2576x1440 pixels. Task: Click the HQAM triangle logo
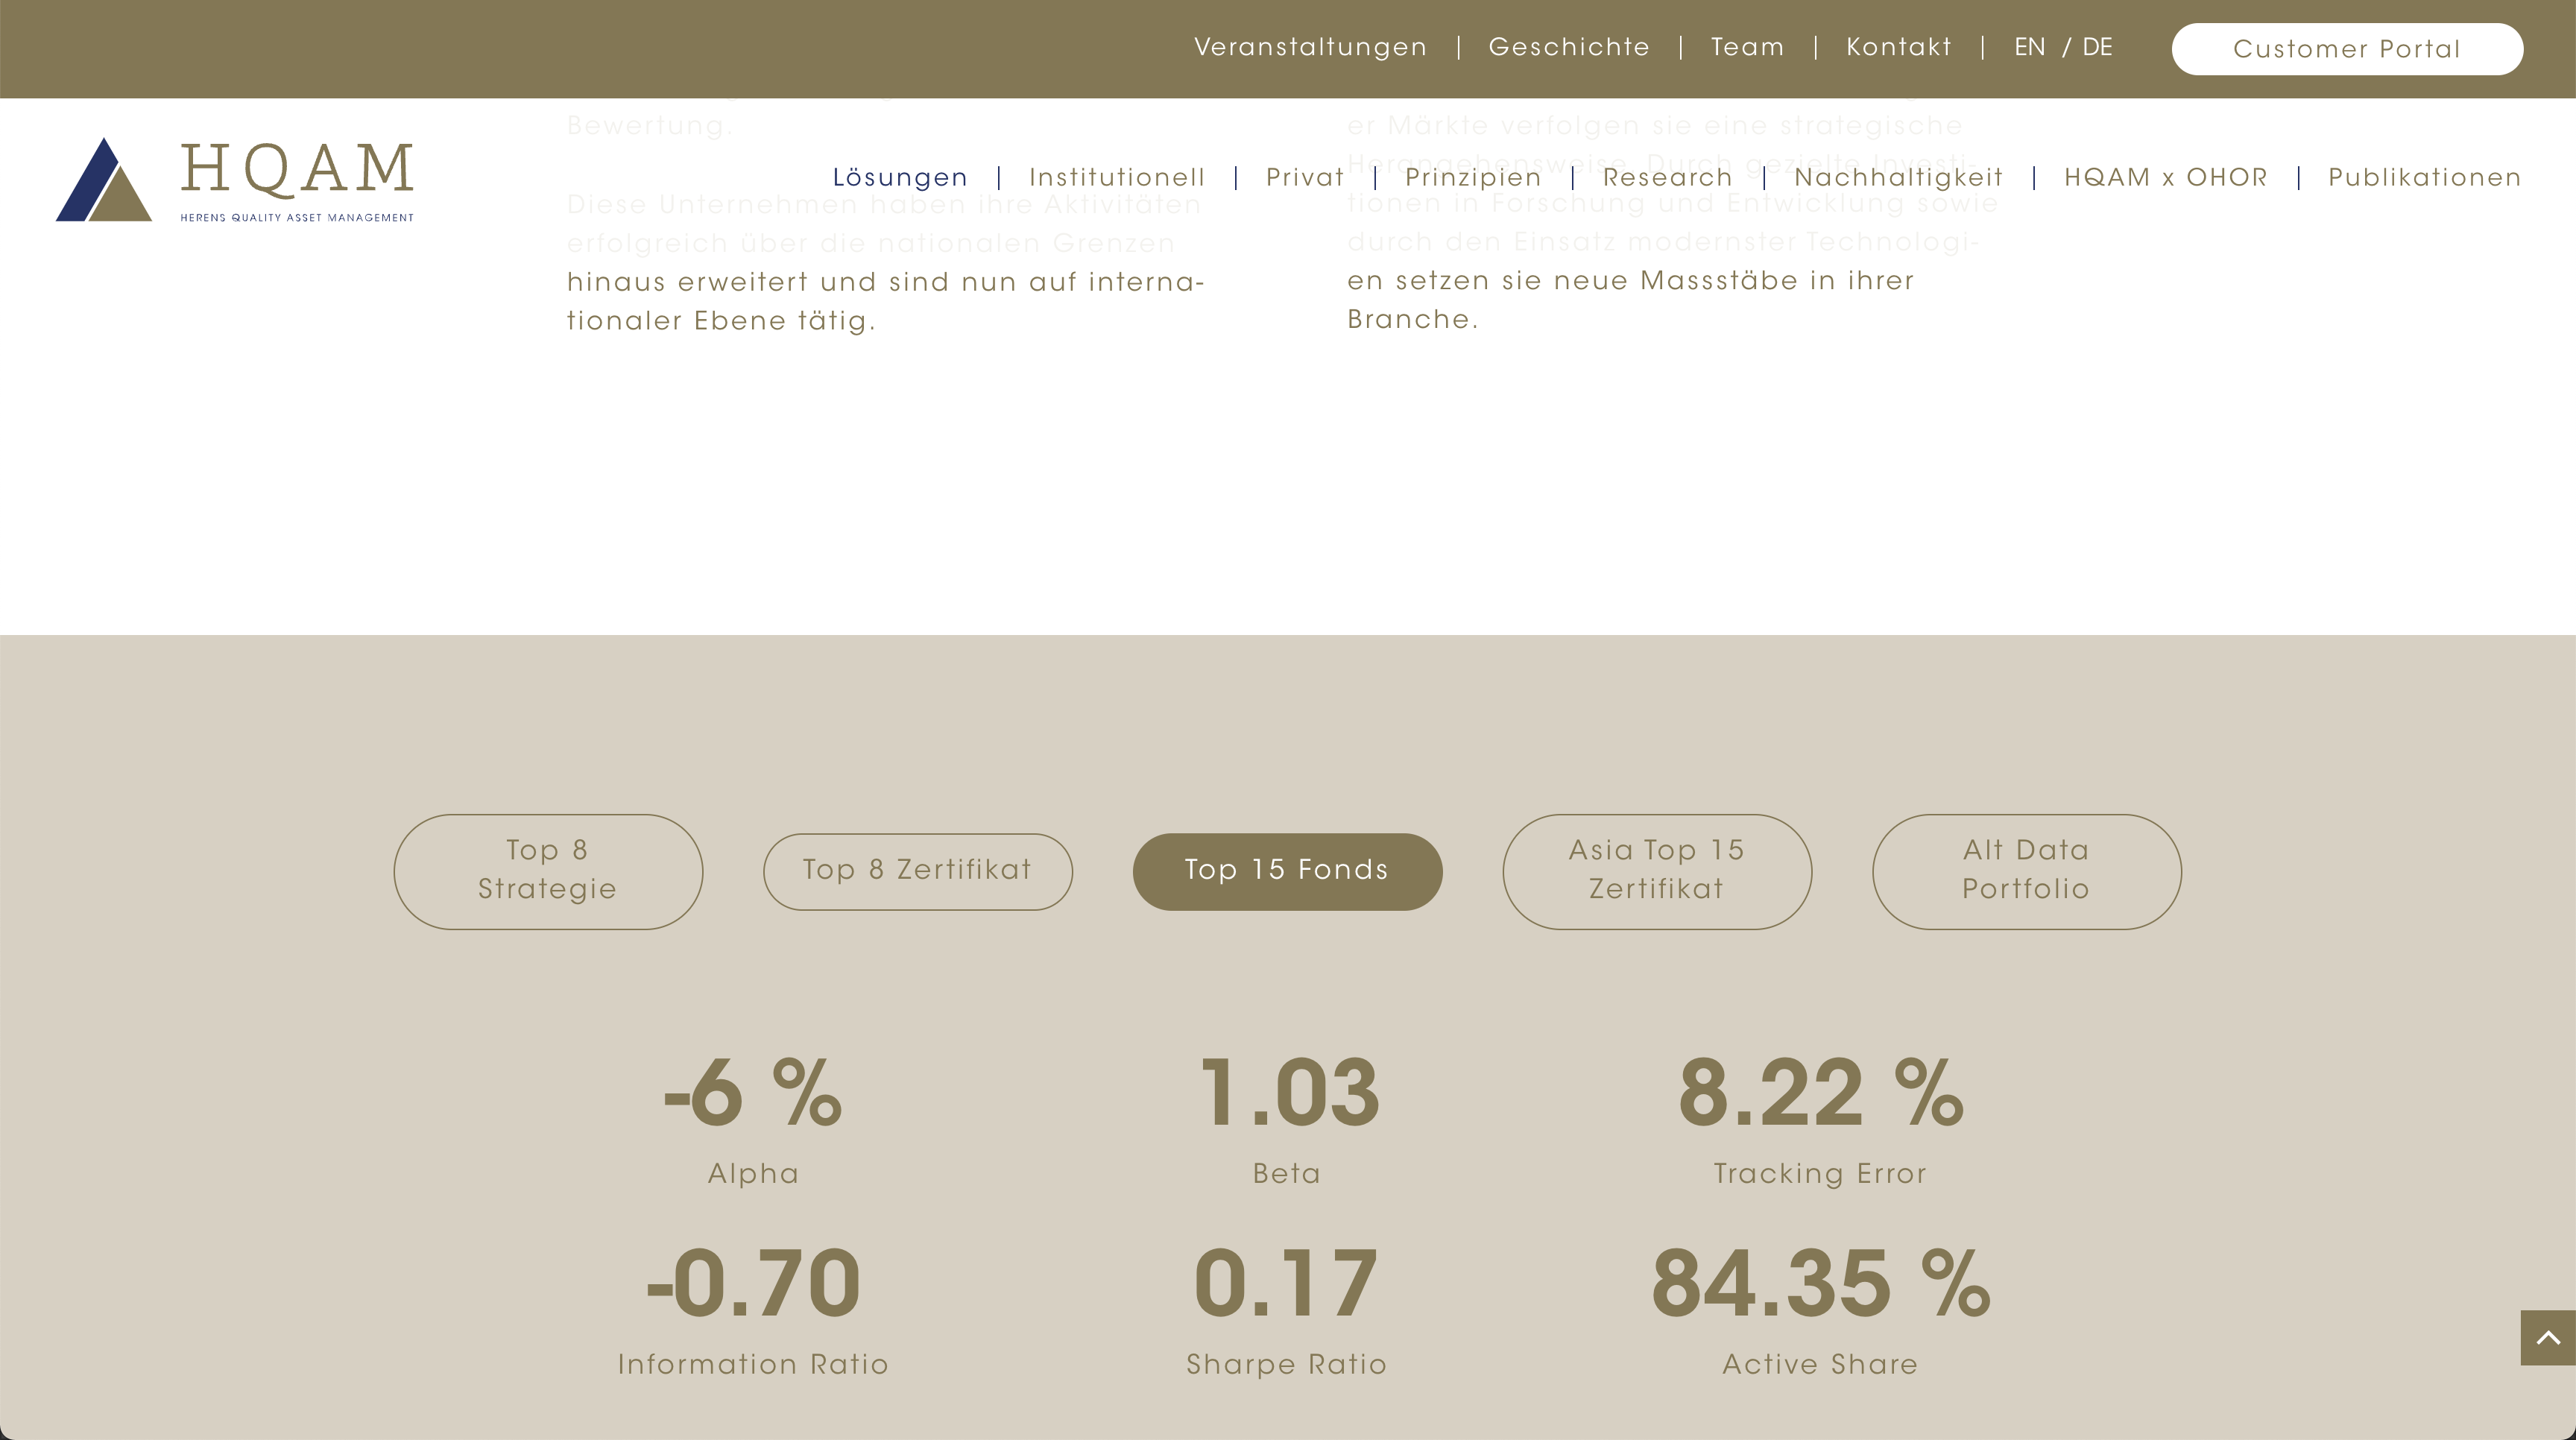(x=104, y=181)
